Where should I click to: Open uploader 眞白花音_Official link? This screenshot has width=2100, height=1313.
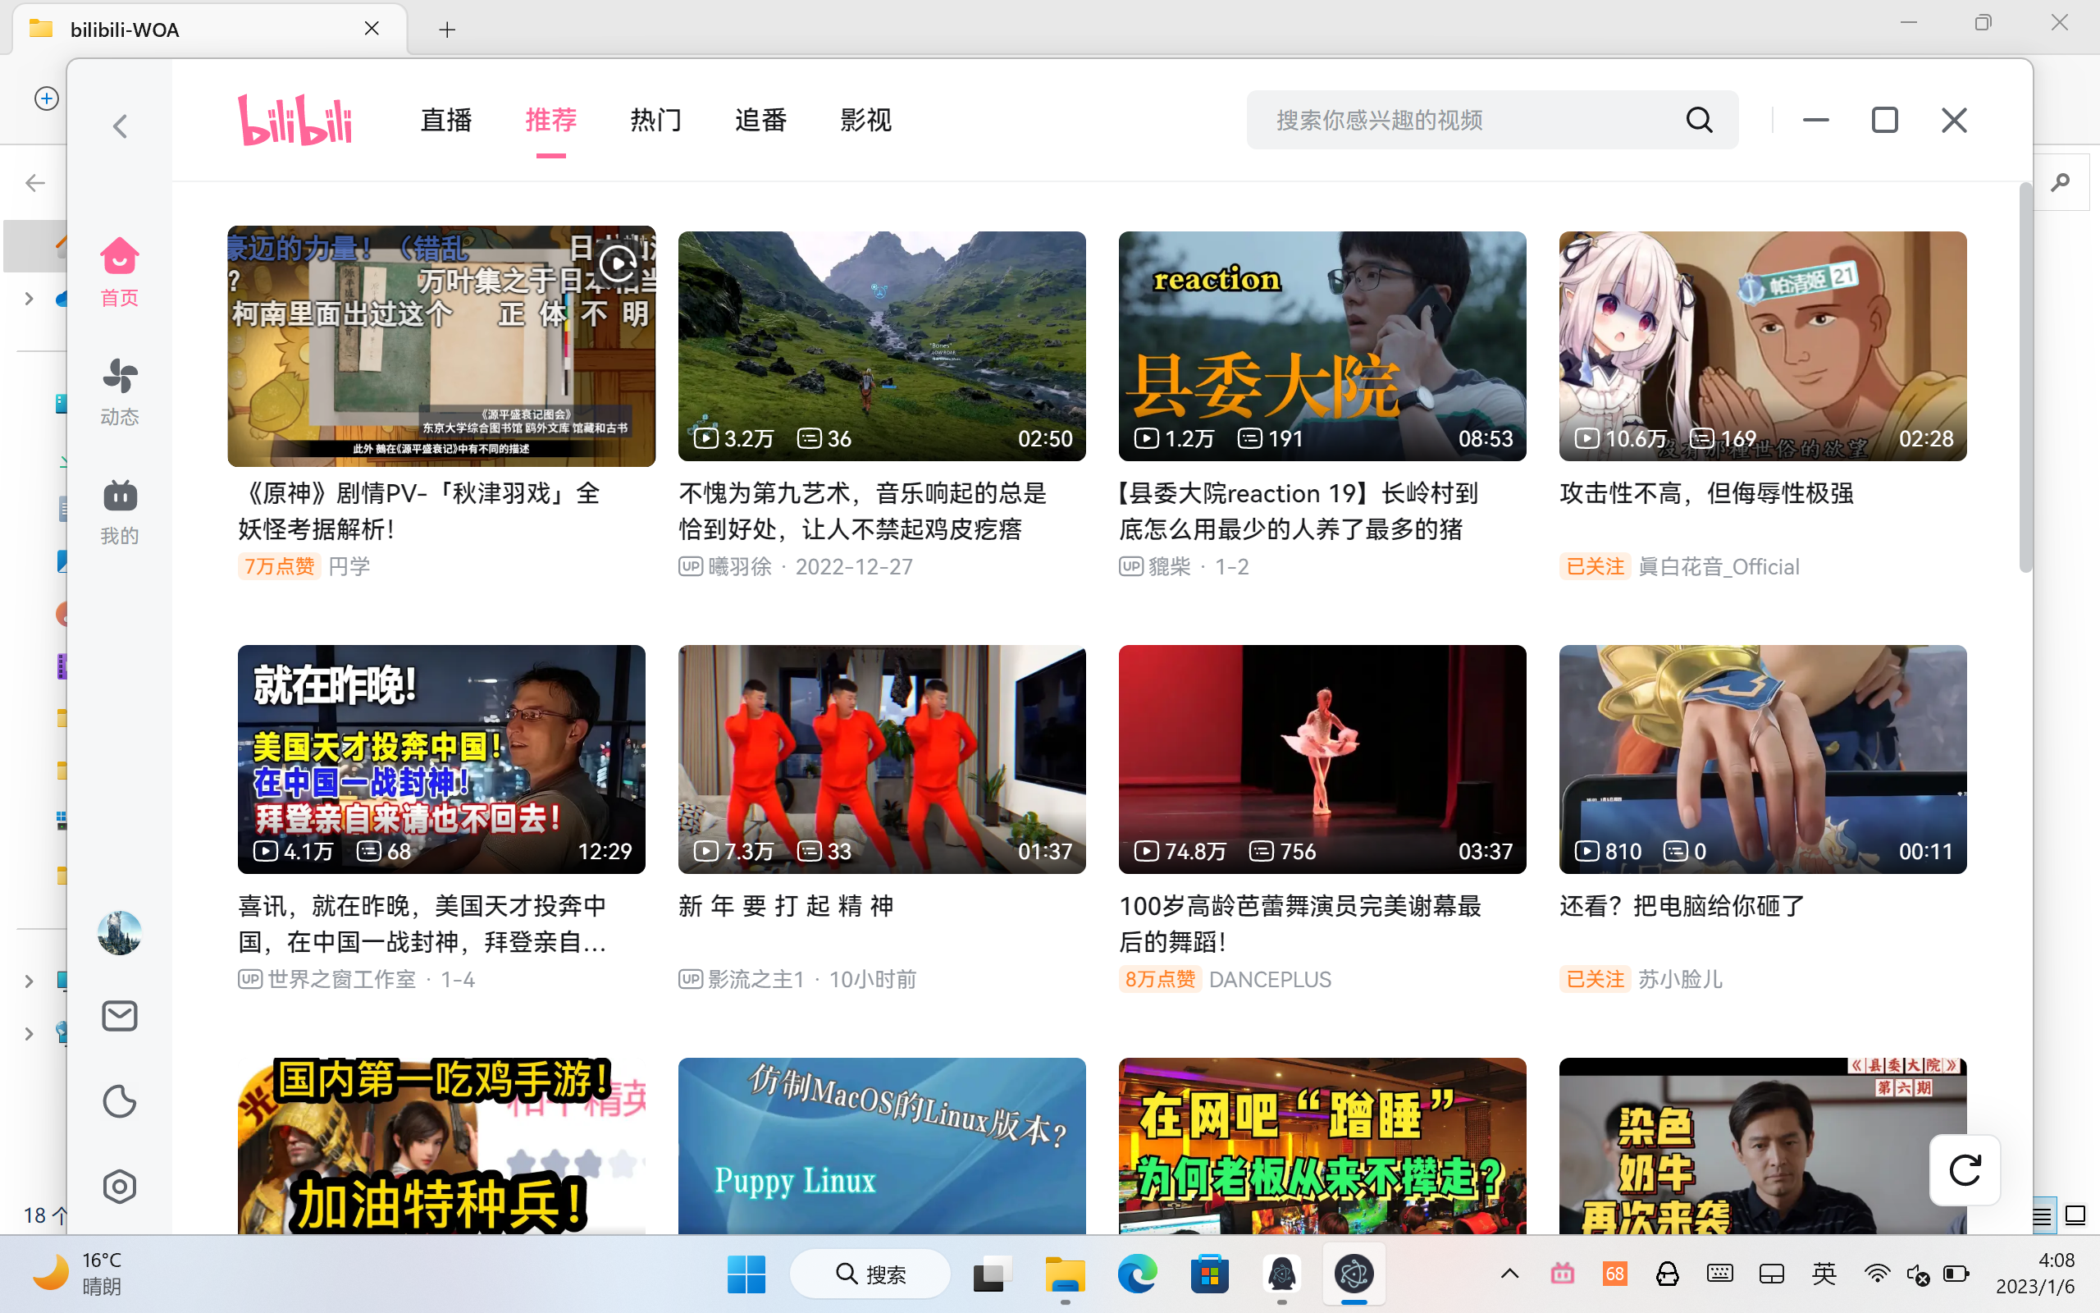(x=1719, y=566)
